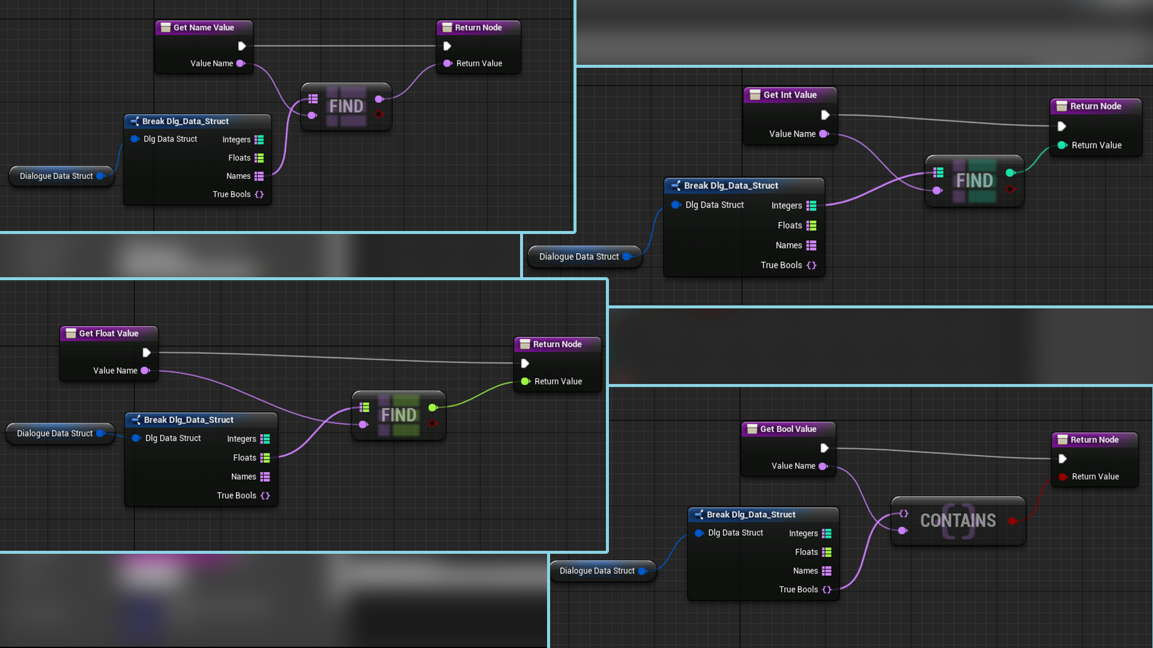
Task: Select the green FIND node in Get Float graph
Action: [x=399, y=415]
